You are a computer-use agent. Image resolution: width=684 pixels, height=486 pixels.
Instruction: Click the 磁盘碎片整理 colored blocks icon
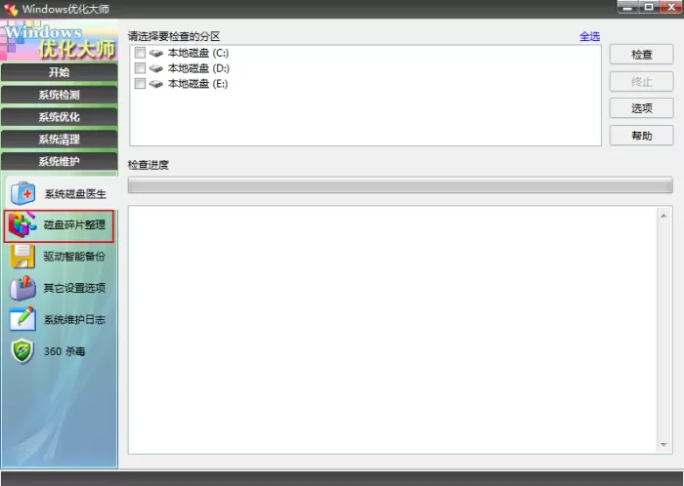[x=21, y=224]
